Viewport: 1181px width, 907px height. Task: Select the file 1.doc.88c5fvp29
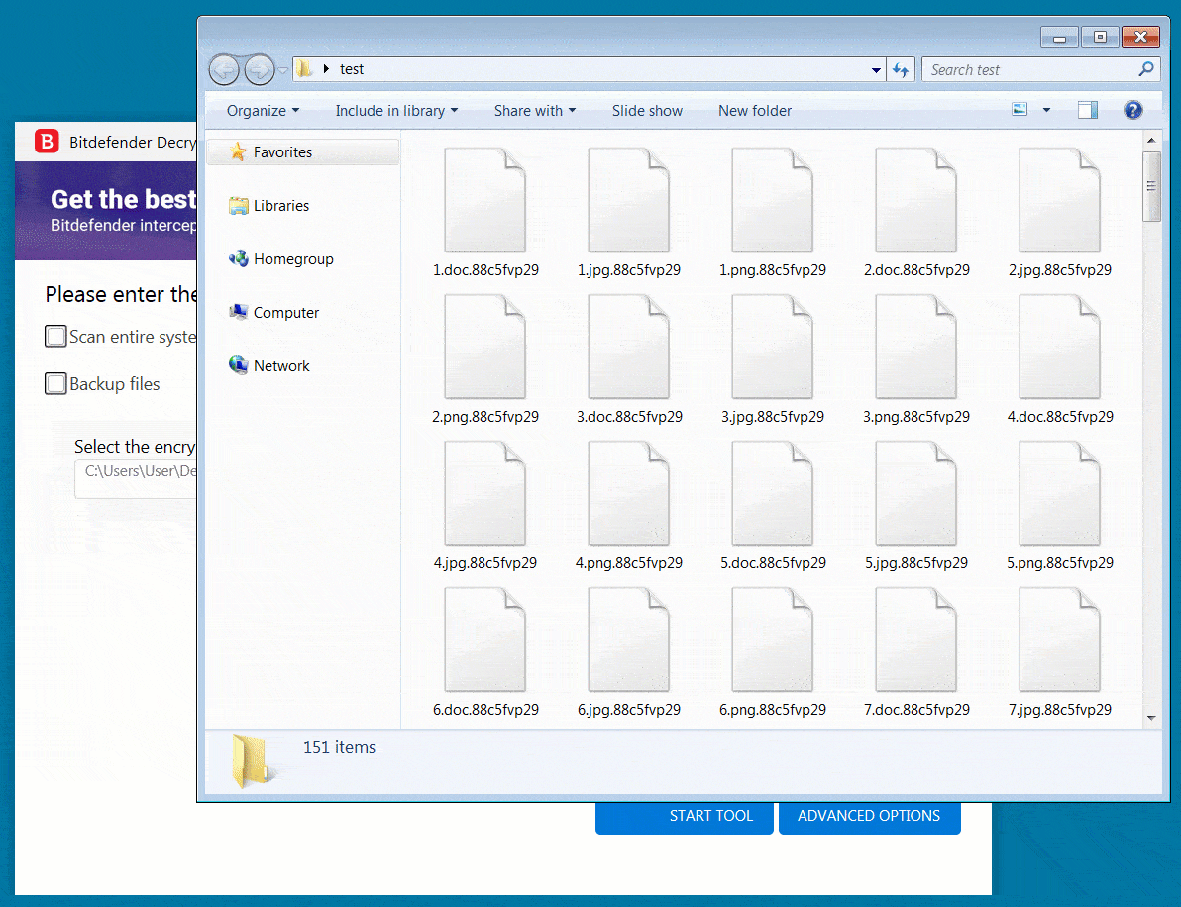coord(485,213)
